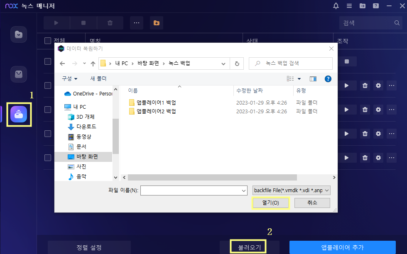Click the view mode icon in file dialog

pos(290,79)
